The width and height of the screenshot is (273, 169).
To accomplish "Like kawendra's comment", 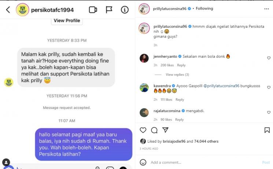I will point(269,87).
